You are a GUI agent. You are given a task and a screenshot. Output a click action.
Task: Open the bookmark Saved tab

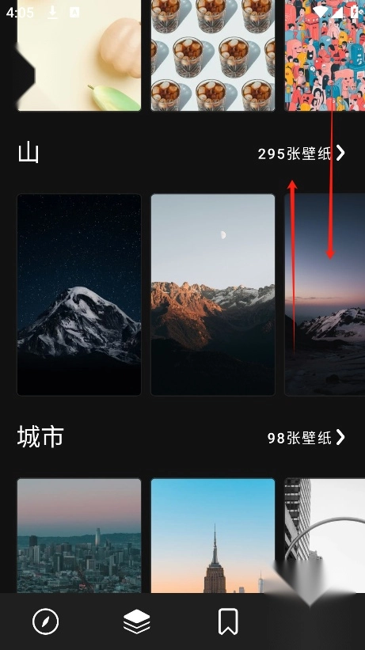tap(228, 621)
